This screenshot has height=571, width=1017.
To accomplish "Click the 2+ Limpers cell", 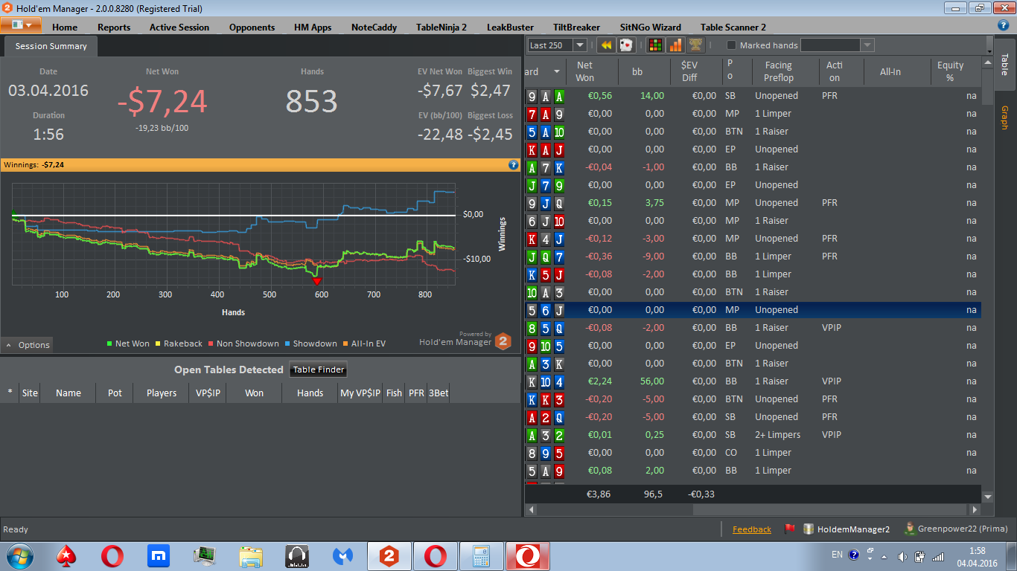I will coord(778,435).
